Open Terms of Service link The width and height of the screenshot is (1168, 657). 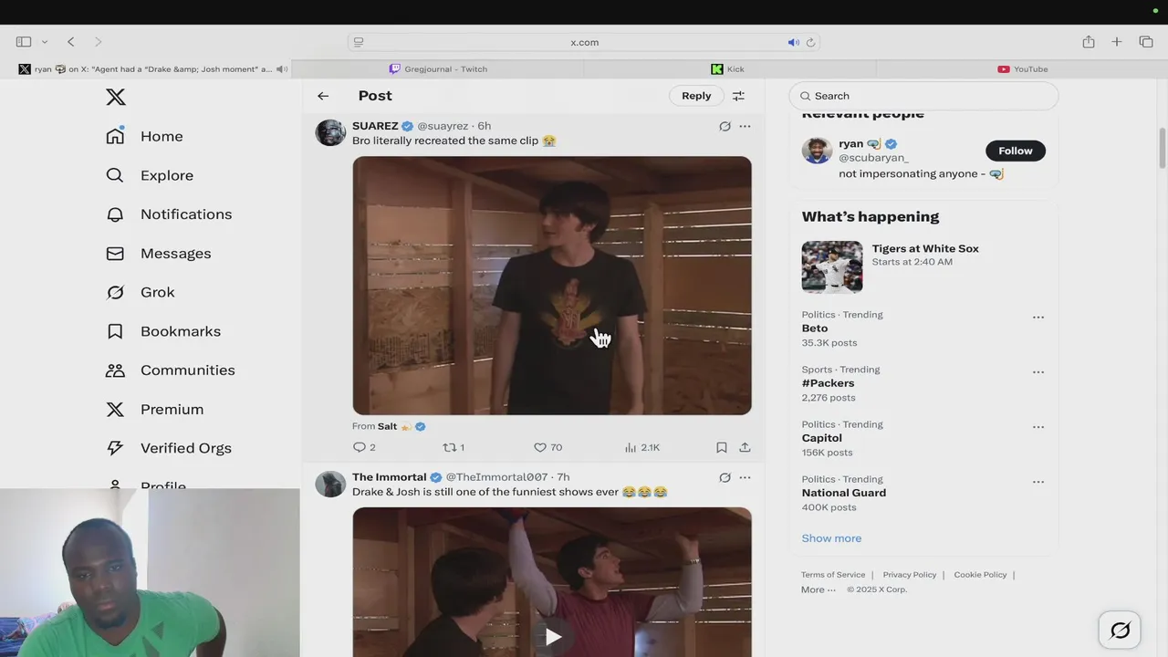point(832,575)
